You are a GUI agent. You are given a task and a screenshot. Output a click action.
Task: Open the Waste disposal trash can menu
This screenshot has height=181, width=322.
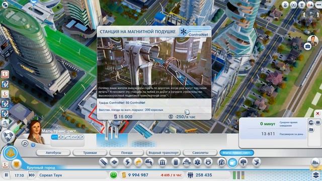click(x=176, y=162)
